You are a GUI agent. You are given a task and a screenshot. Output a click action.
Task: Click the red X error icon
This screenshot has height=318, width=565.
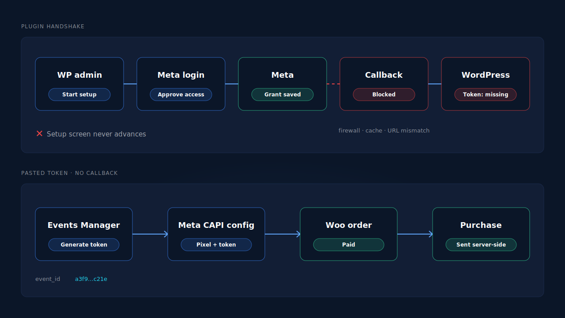click(x=39, y=133)
